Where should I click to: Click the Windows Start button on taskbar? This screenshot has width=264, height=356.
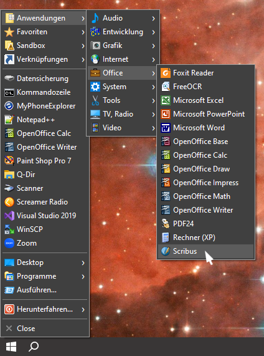[11, 347]
